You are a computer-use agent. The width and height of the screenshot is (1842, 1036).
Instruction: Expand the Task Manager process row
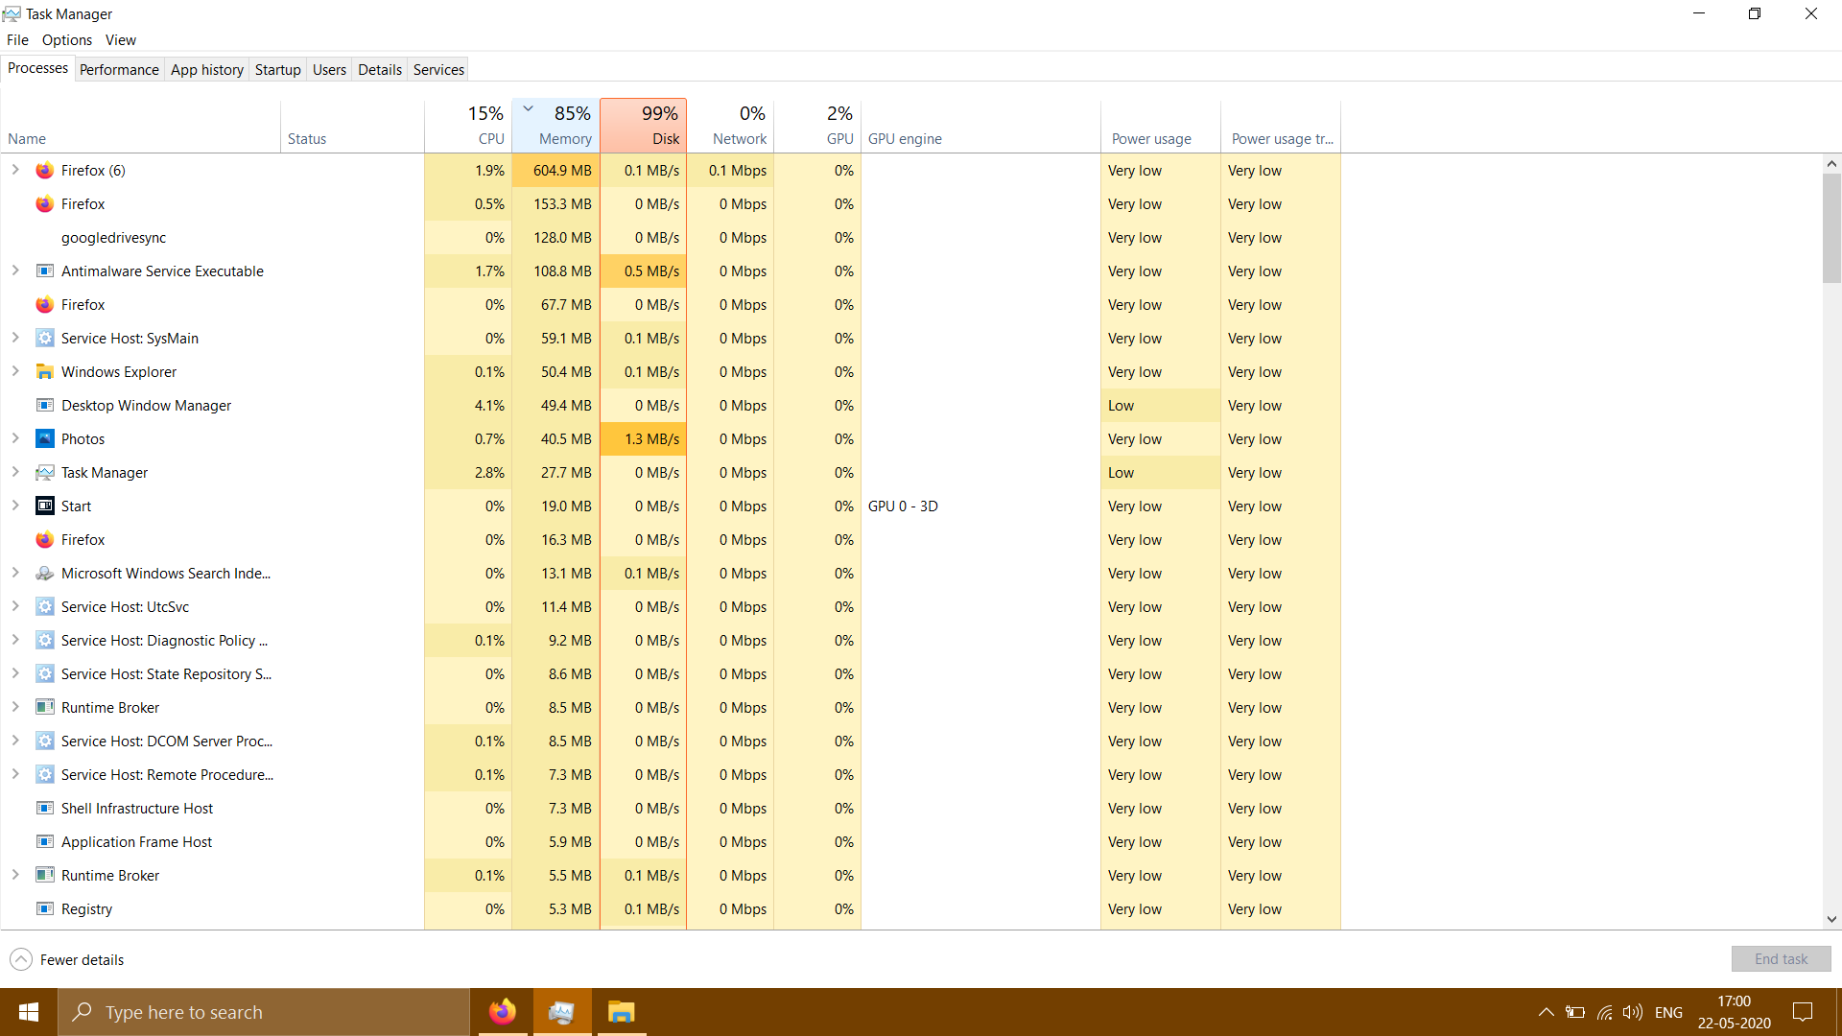(x=15, y=472)
